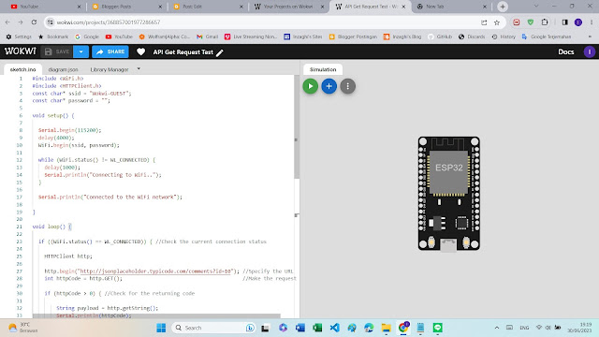599x337 pixels.
Task: Open the Gmail bookmark
Action: coord(207,37)
